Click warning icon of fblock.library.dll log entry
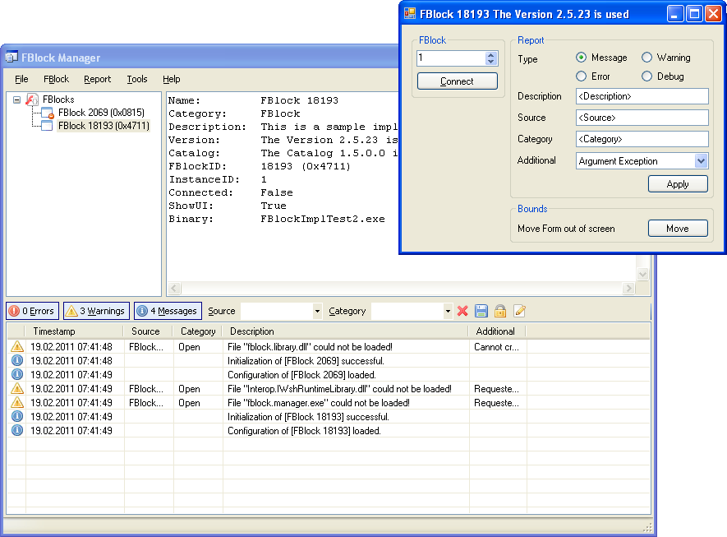The width and height of the screenshot is (727, 537). [17, 347]
